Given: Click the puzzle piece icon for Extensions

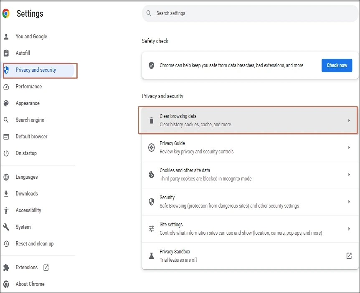Looking at the screenshot, I should point(6,267).
